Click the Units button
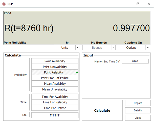154x124 pixels. pyautogui.click(x=64, y=48)
